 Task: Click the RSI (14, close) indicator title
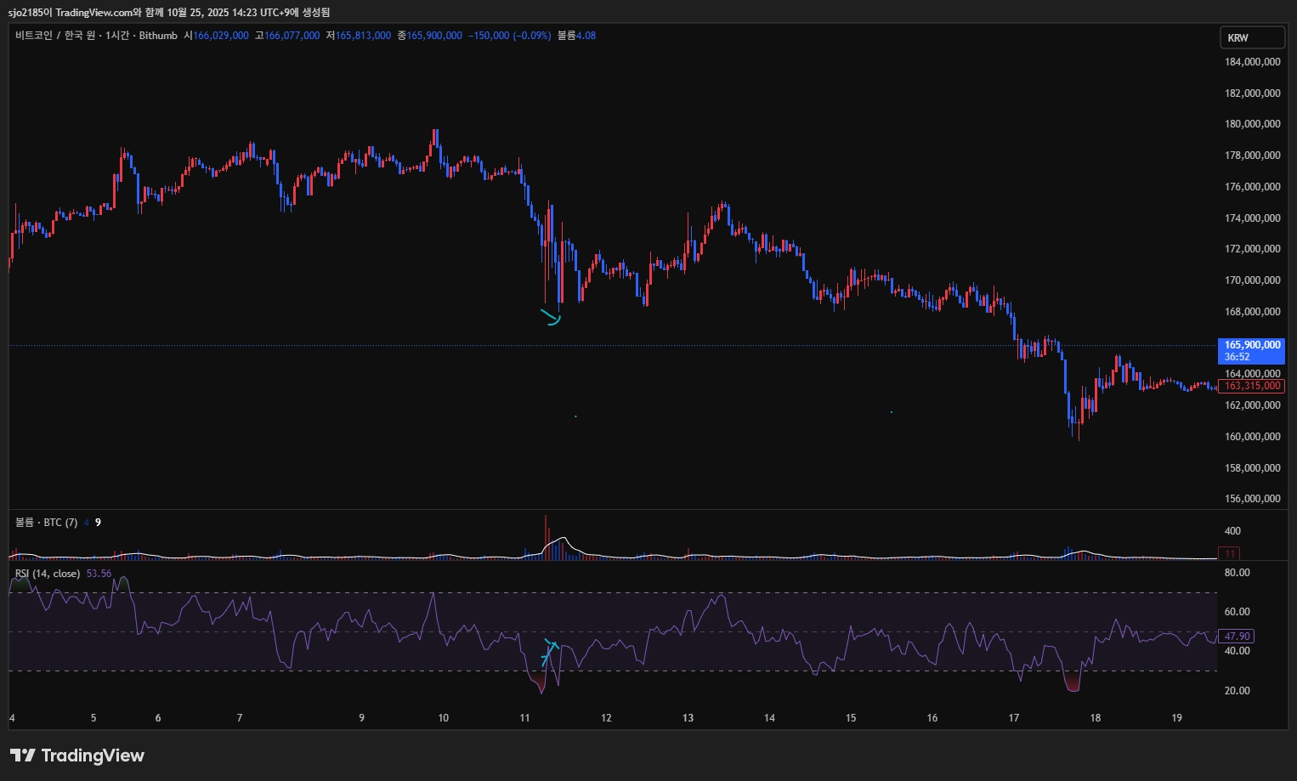(x=48, y=574)
